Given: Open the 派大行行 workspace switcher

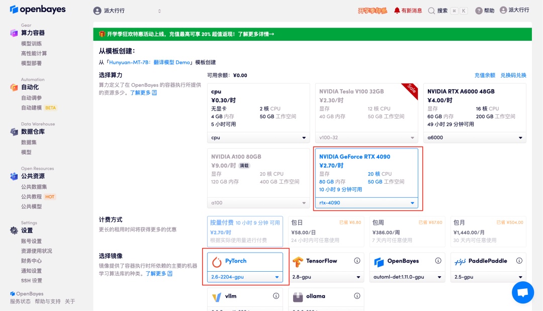Looking at the screenshot, I should coord(127,11).
